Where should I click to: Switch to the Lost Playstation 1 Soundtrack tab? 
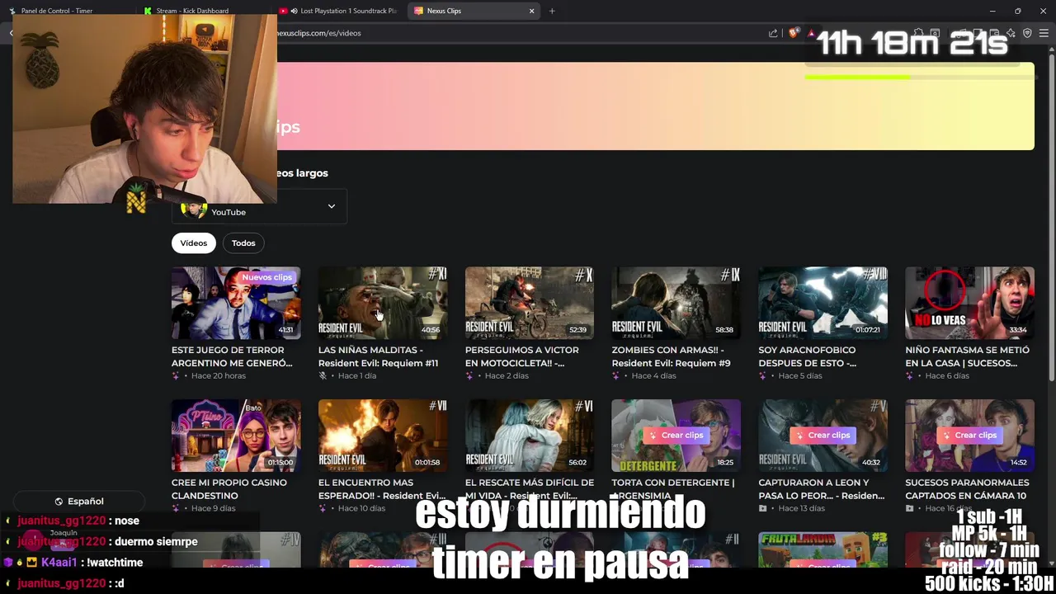click(x=339, y=11)
